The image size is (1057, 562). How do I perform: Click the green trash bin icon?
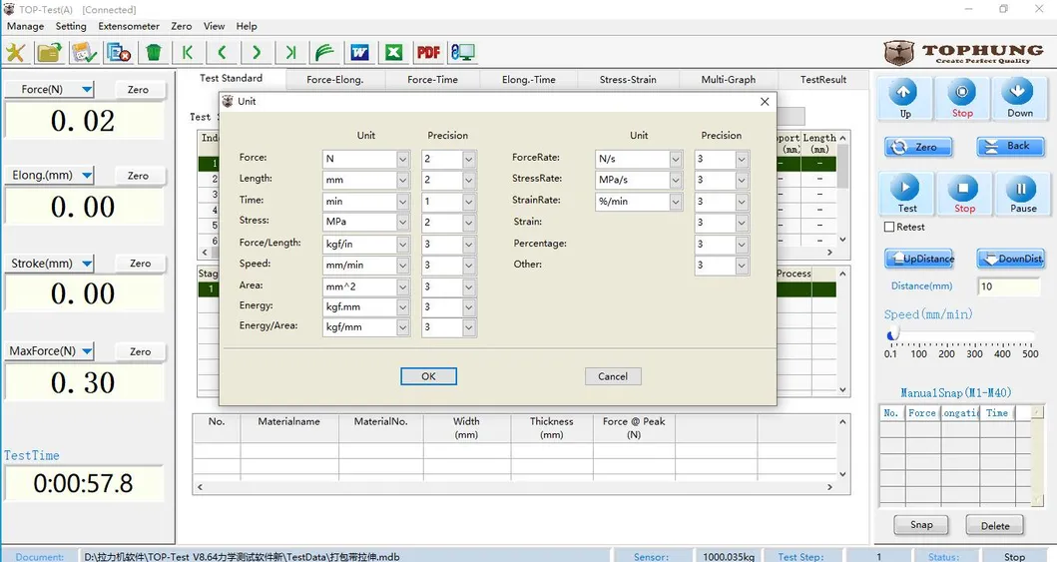(x=153, y=53)
